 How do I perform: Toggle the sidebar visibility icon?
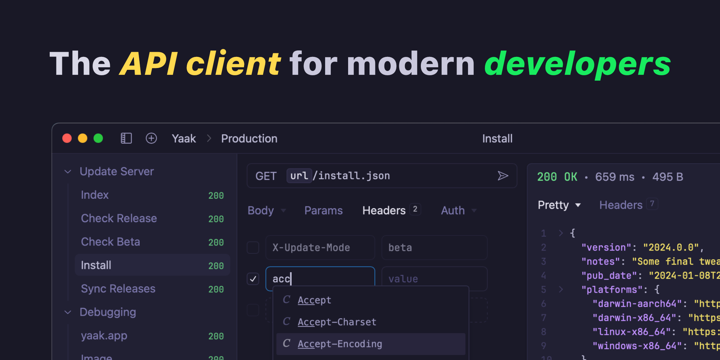coord(126,138)
